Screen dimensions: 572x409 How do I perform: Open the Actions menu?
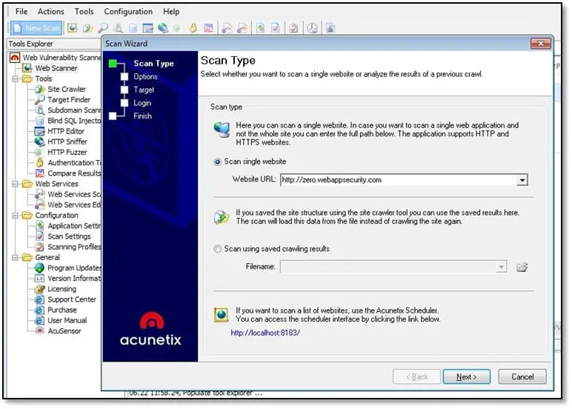pyautogui.click(x=51, y=12)
